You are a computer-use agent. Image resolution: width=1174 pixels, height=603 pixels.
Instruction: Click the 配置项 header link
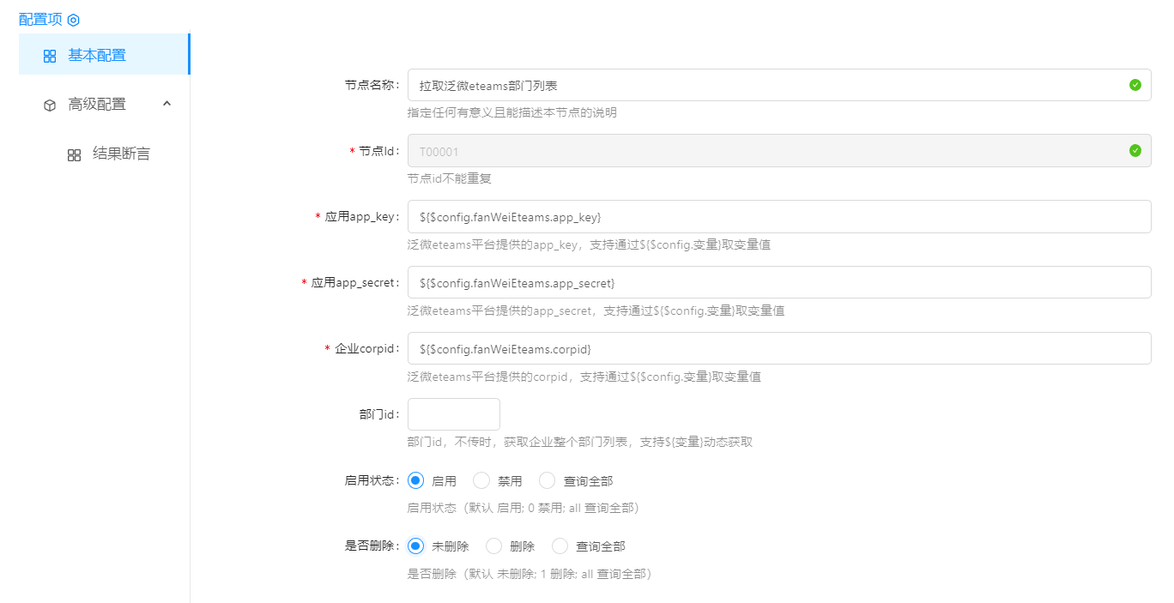[40, 20]
